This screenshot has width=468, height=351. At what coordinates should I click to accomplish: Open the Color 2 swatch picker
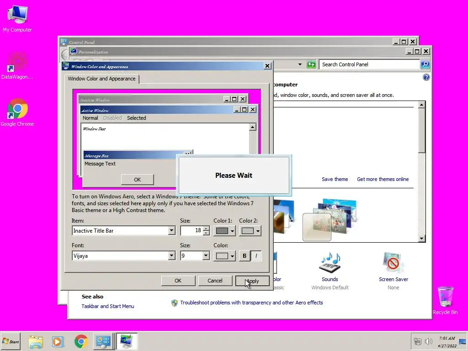250,231
